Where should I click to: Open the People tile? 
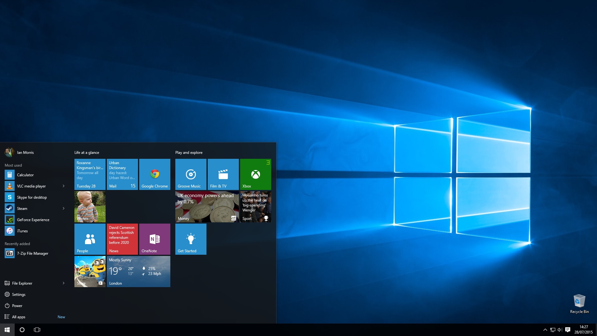90,239
